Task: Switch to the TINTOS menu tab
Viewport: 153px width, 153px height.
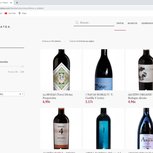Action: tap(120, 23)
